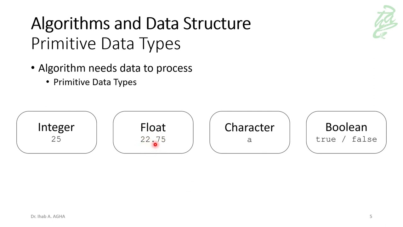Click the Integer label text

[56, 127]
